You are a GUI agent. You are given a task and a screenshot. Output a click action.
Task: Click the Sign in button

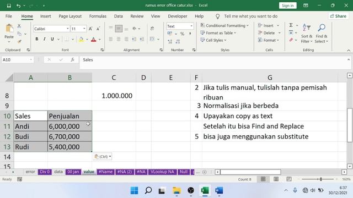(x=288, y=5)
